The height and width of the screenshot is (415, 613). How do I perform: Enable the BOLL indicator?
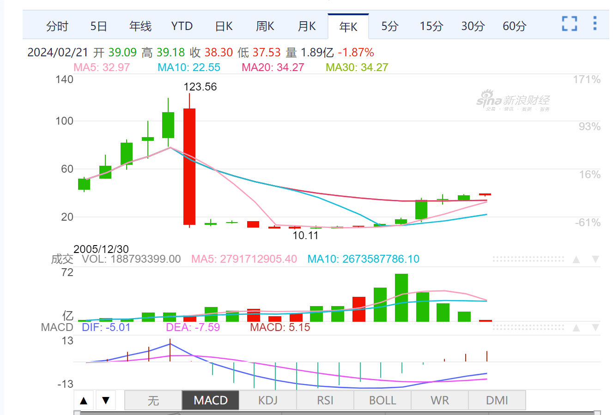click(x=382, y=400)
